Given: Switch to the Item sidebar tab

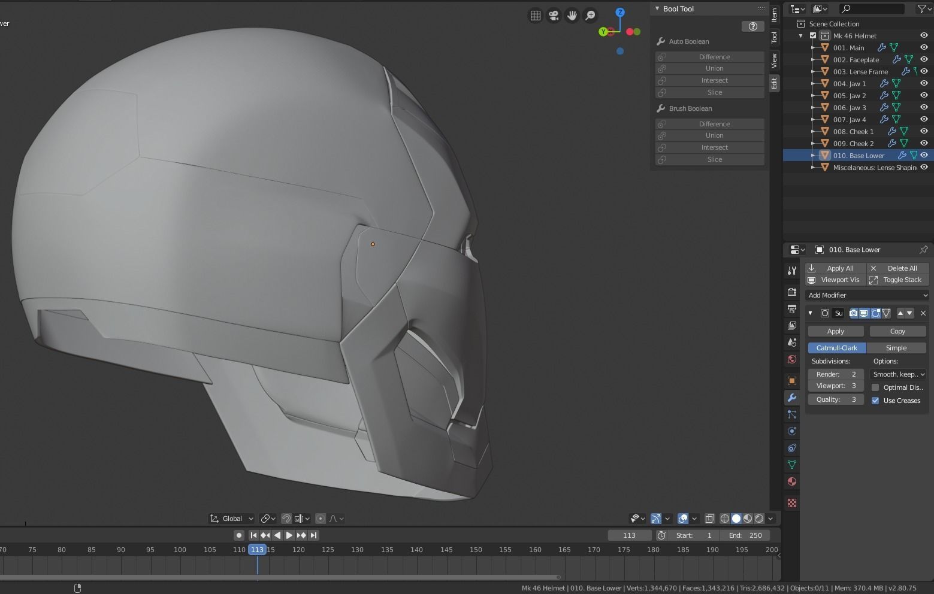Looking at the screenshot, I should pos(774,15).
